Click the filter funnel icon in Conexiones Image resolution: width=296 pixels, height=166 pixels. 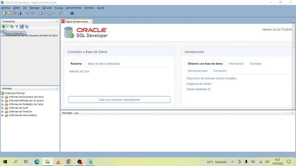point(17,27)
